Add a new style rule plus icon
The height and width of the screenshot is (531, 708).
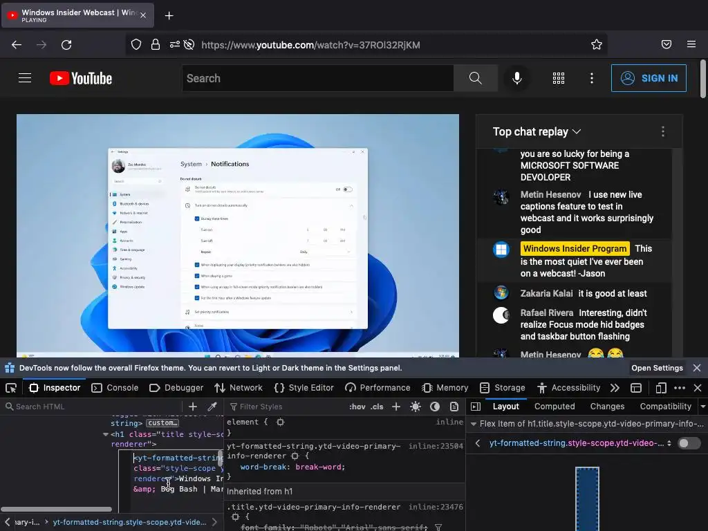point(396,407)
